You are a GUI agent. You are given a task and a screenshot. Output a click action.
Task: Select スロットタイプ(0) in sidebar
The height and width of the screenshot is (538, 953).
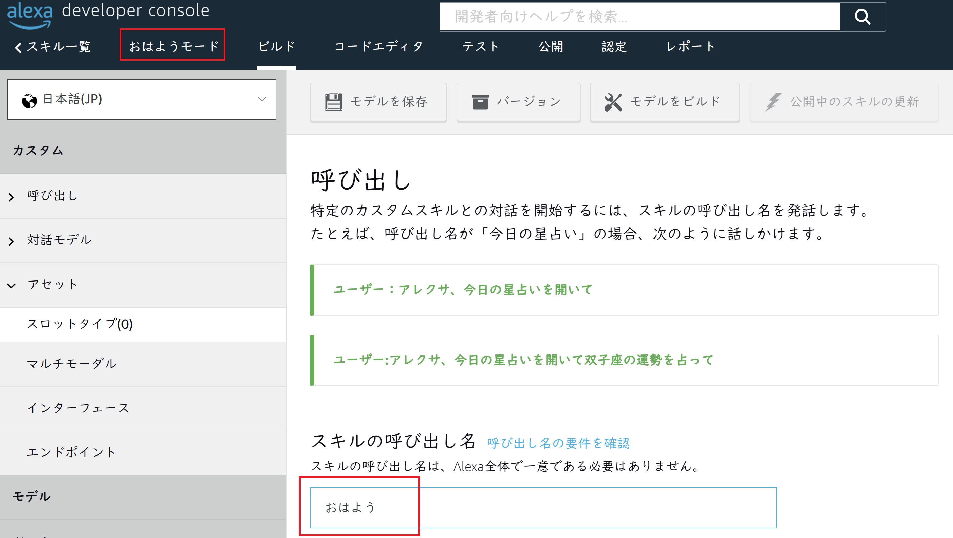pyautogui.click(x=80, y=324)
